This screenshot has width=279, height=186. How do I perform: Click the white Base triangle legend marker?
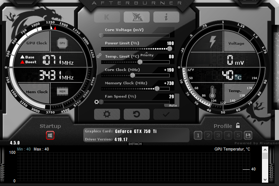23,57
